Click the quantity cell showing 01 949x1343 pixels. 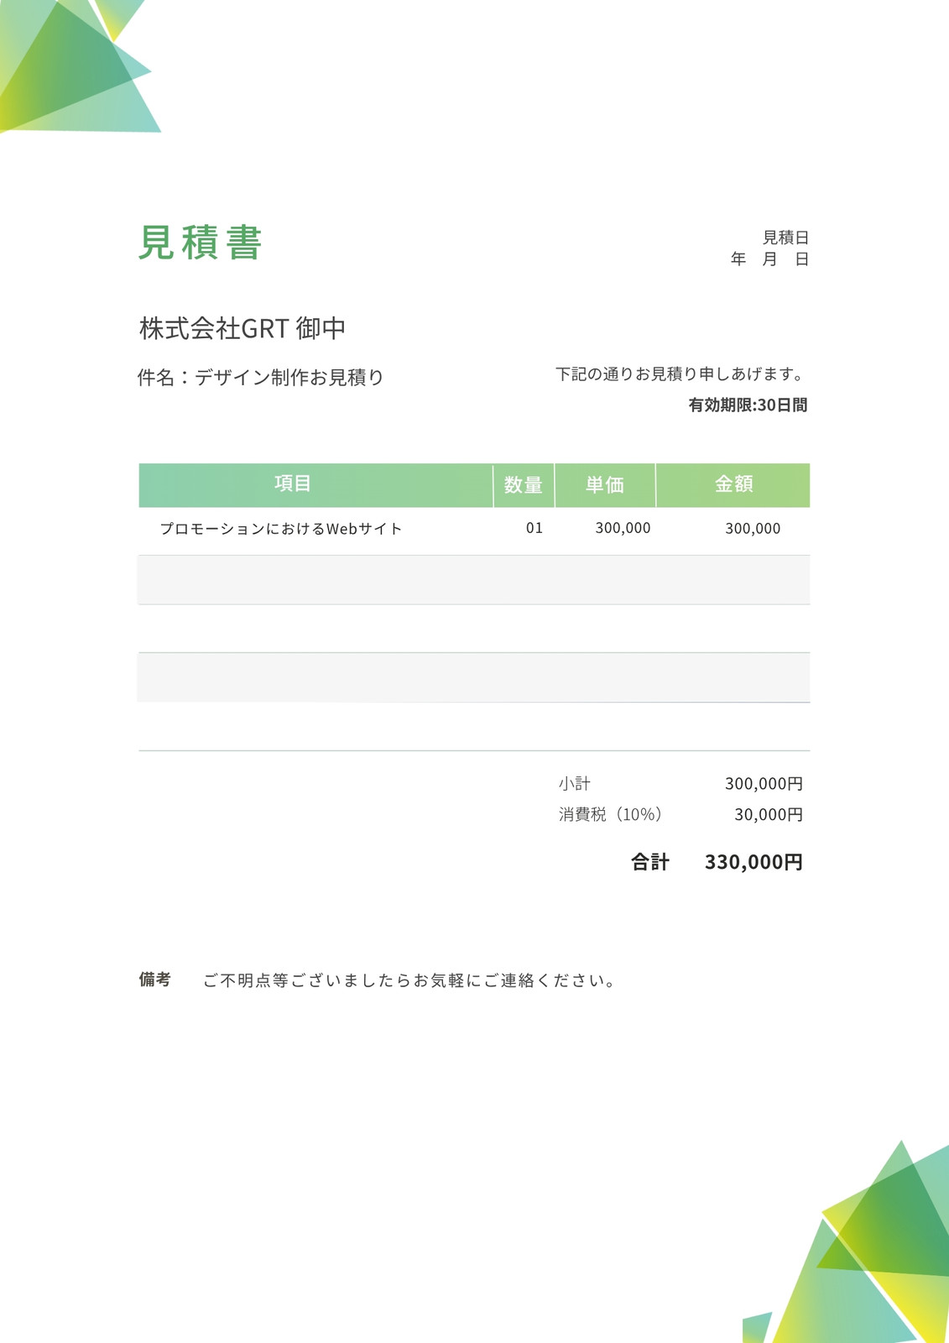pos(534,528)
